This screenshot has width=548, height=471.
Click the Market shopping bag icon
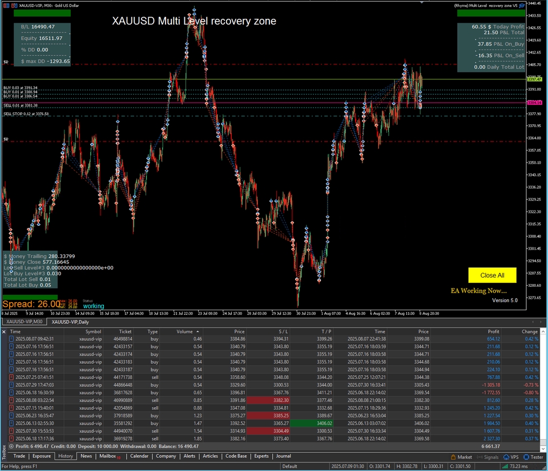tap(453, 457)
